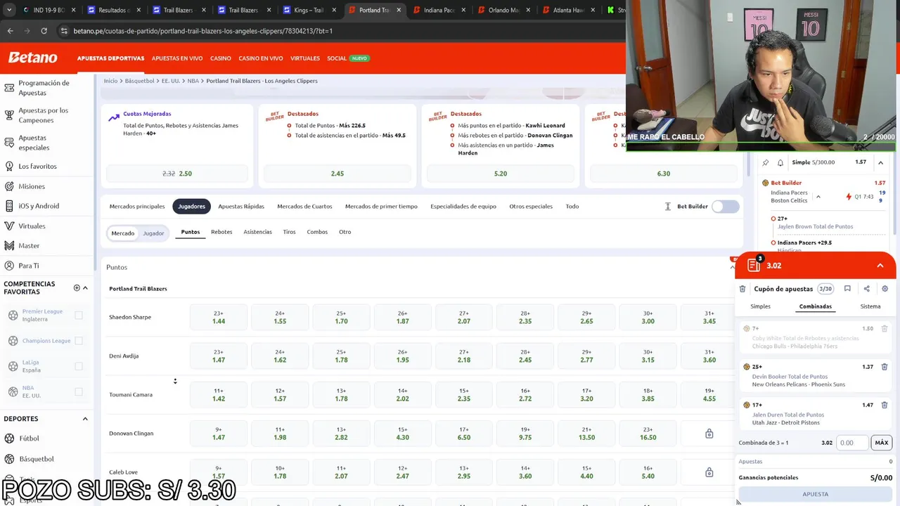Click NBA breadcrumb link
900x506 pixels.
(193, 81)
